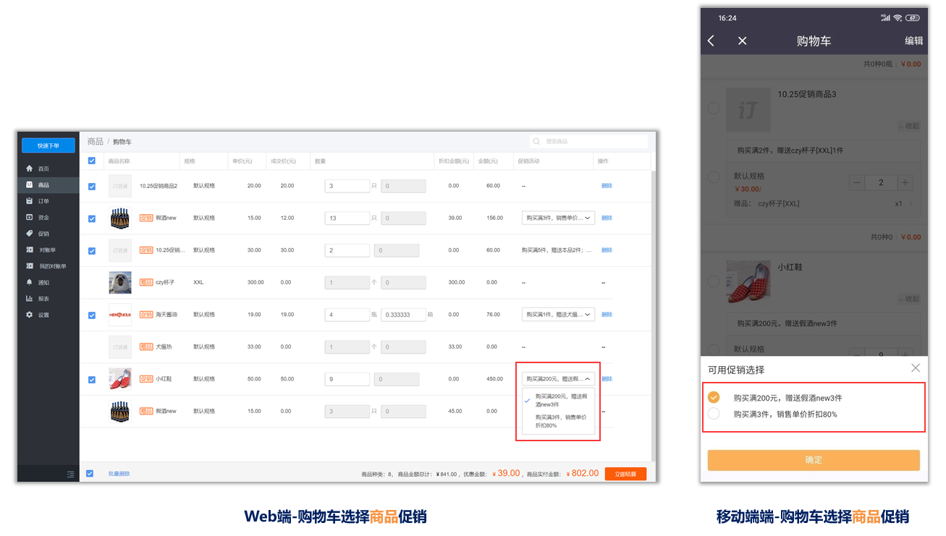Select radio 购买满200元，赠送假酒new3件 on mobile
The image size is (946, 536).
(x=714, y=398)
